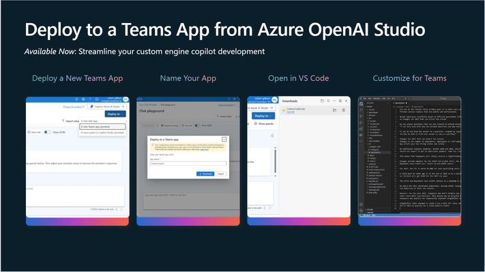Click RG user avatar in first screenshot
This screenshot has width=485, height=272.
126,99
